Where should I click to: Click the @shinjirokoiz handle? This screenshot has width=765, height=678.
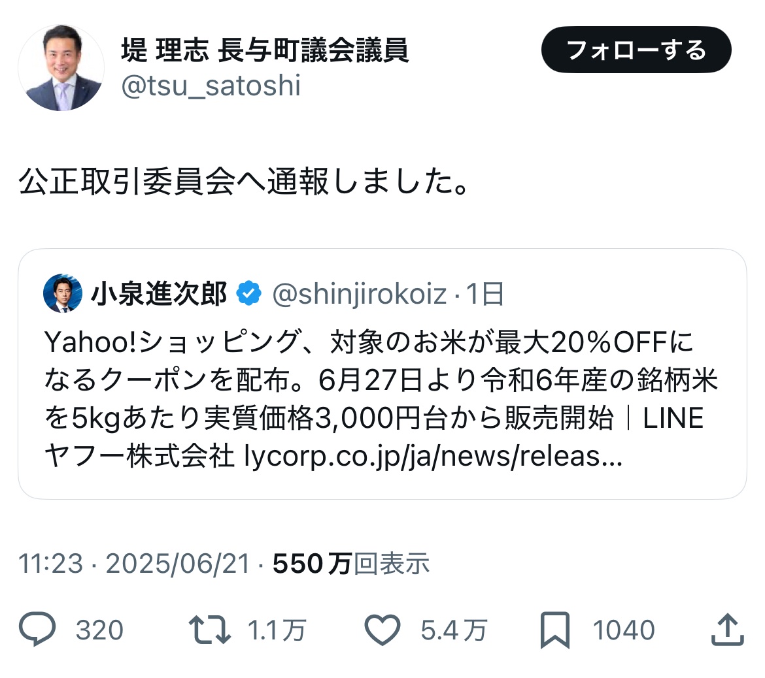coord(359,294)
